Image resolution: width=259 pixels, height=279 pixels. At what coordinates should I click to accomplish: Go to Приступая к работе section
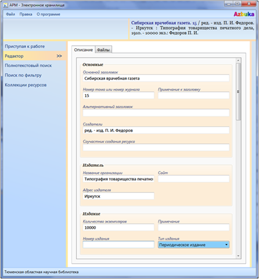click(x=25, y=46)
